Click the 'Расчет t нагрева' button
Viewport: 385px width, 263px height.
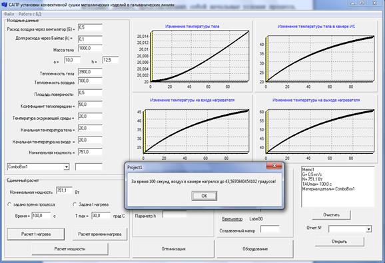tap(36, 234)
